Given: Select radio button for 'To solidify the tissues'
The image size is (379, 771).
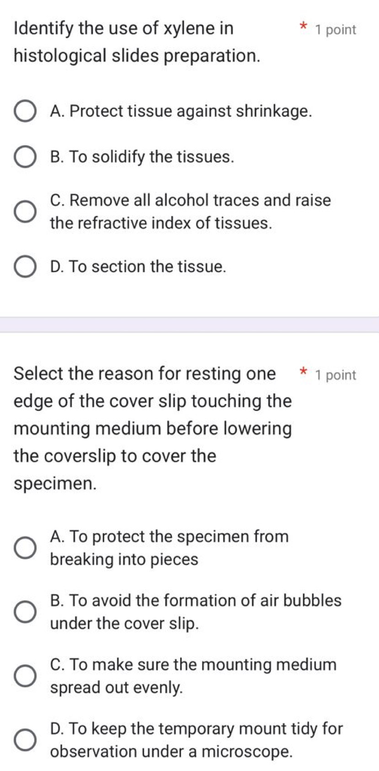Looking at the screenshot, I should 25,157.
